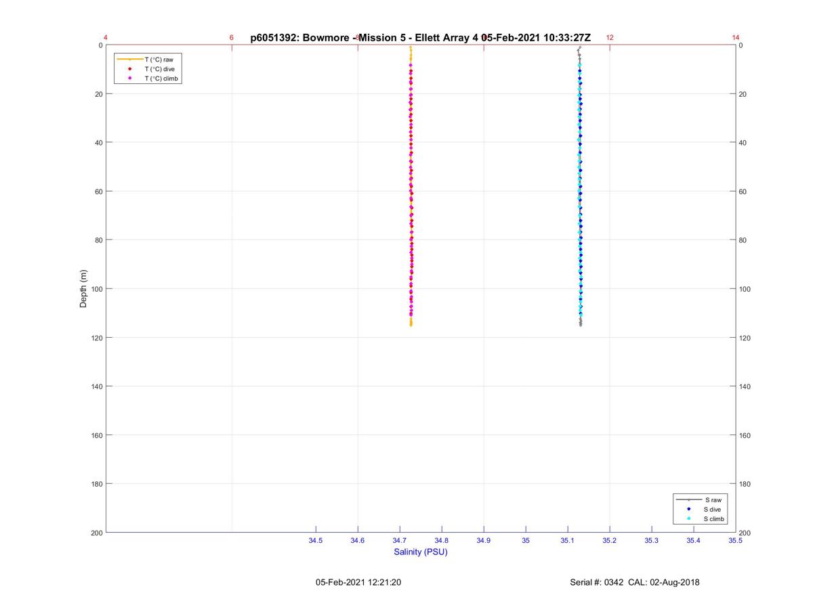Image resolution: width=813 pixels, height=599 pixels.
Task: Click the 35.4 salinity tick label
Action: 694,541
